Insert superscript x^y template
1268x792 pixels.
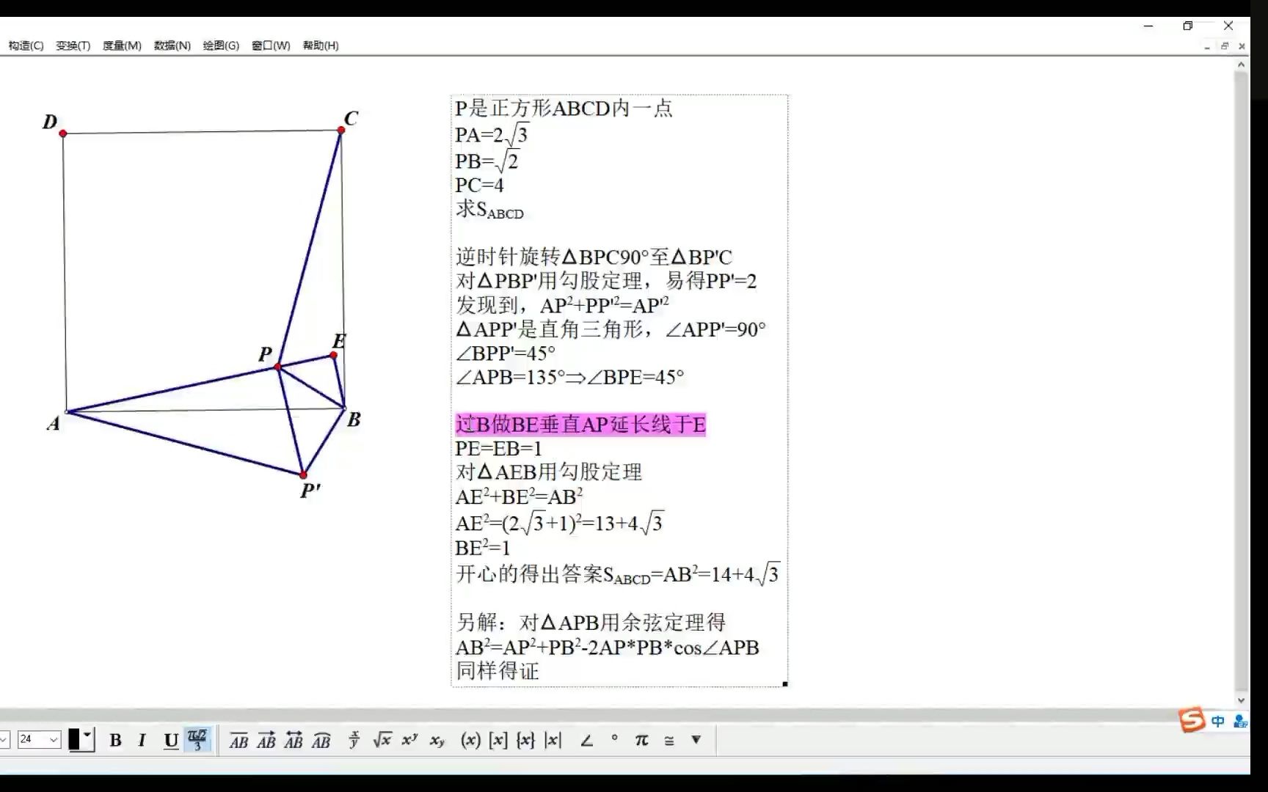(x=409, y=740)
